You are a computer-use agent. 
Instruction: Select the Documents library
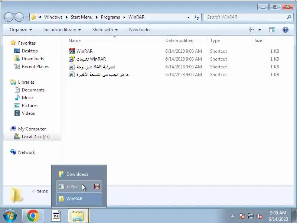click(33, 90)
